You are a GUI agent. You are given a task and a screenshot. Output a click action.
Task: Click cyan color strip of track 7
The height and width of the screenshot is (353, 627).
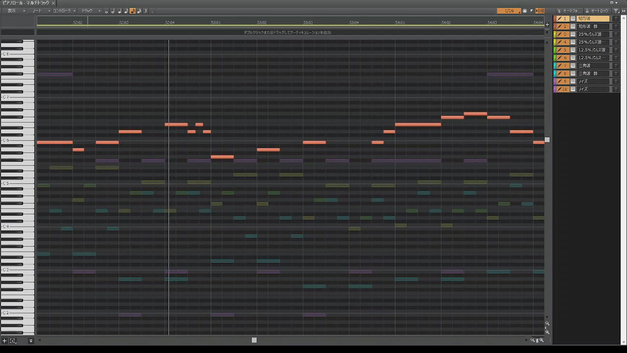[555, 65]
